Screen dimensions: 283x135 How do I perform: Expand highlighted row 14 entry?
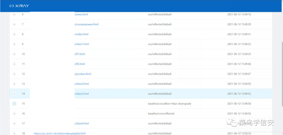(14, 94)
